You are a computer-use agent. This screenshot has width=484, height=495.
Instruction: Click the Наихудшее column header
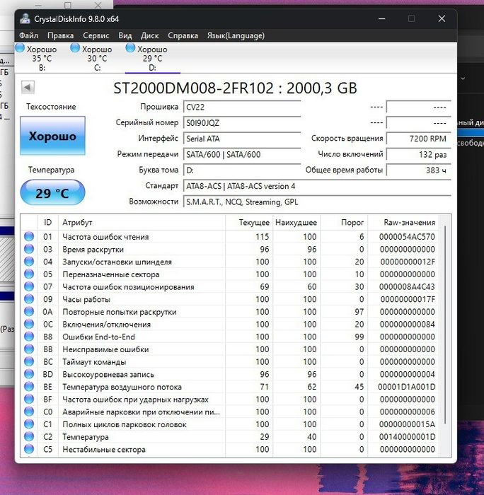click(296, 222)
